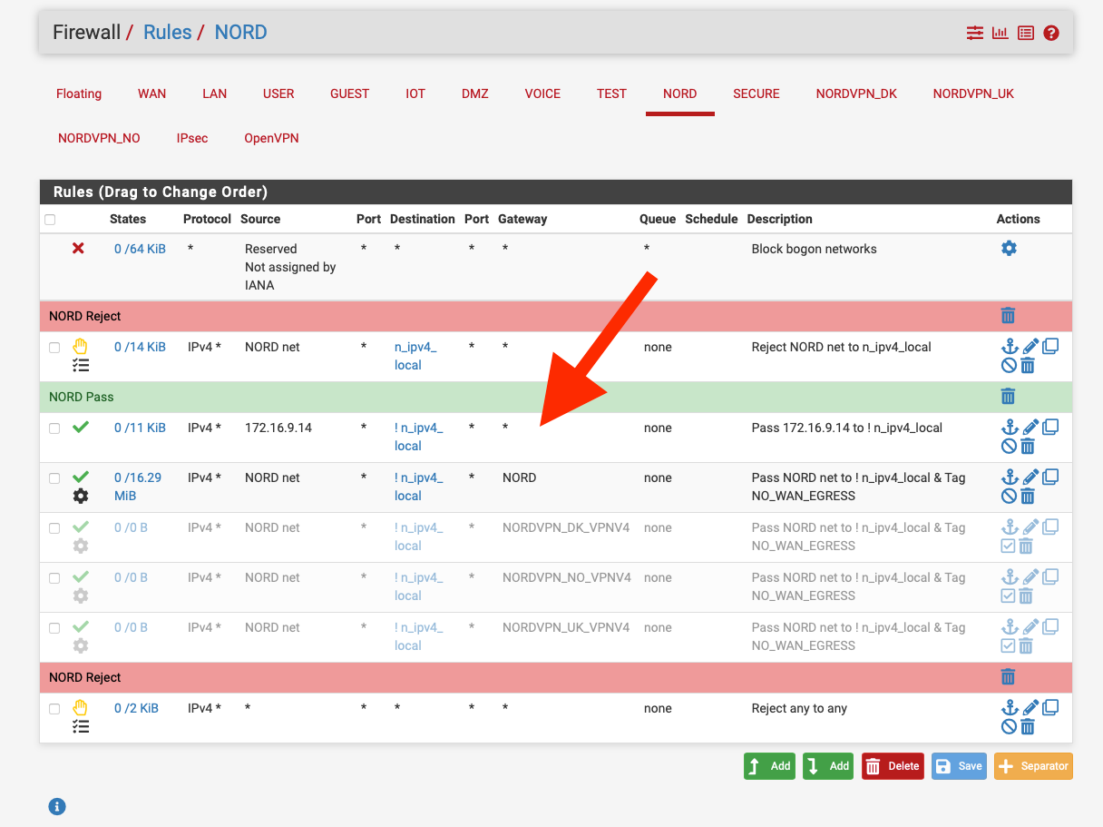Add rule to top of list
The height and width of the screenshot is (827, 1103).
[x=770, y=766]
